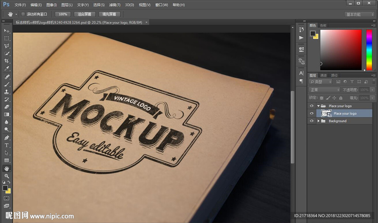Click the 100% zoom button
Screen dimensions: 378x223
[x=63, y=14]
